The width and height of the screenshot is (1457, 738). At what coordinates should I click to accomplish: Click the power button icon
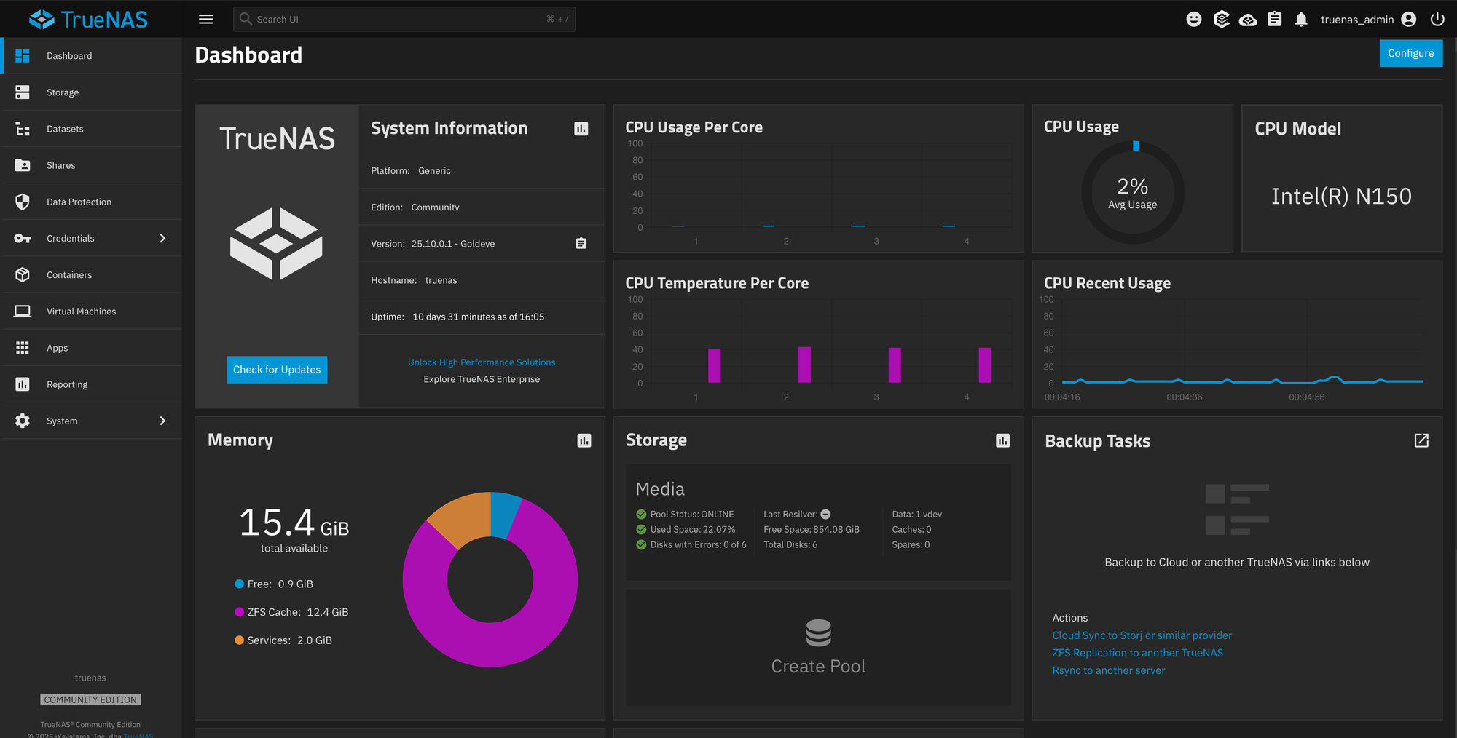[x=1437, y=20]
